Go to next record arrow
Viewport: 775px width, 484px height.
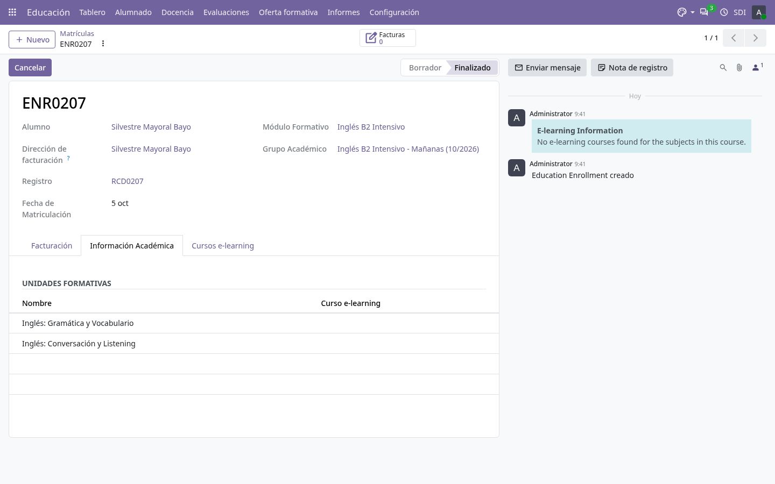pos(756,38)
